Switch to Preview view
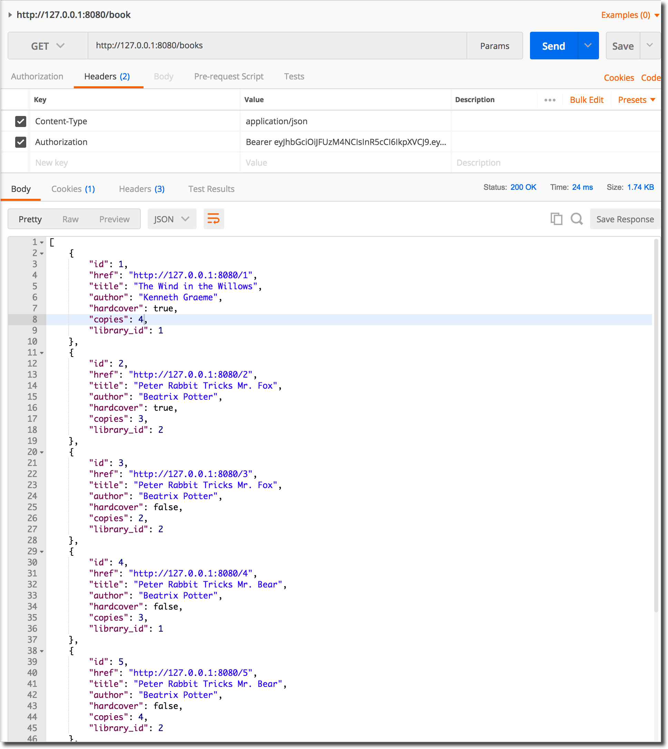The width and height of the screenshot is (668, 749). pos(115,219)
